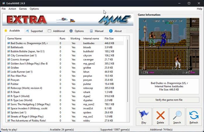Click the MAME icon beside R-Shark
This screenshot has height=132, width=204.
pos(8,92)
